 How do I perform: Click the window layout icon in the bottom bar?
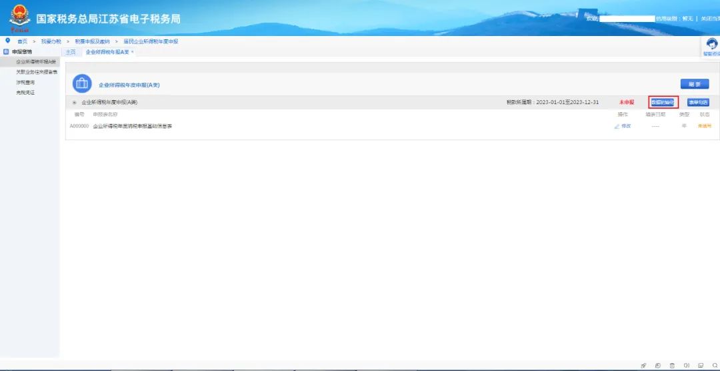click(701, 366)
